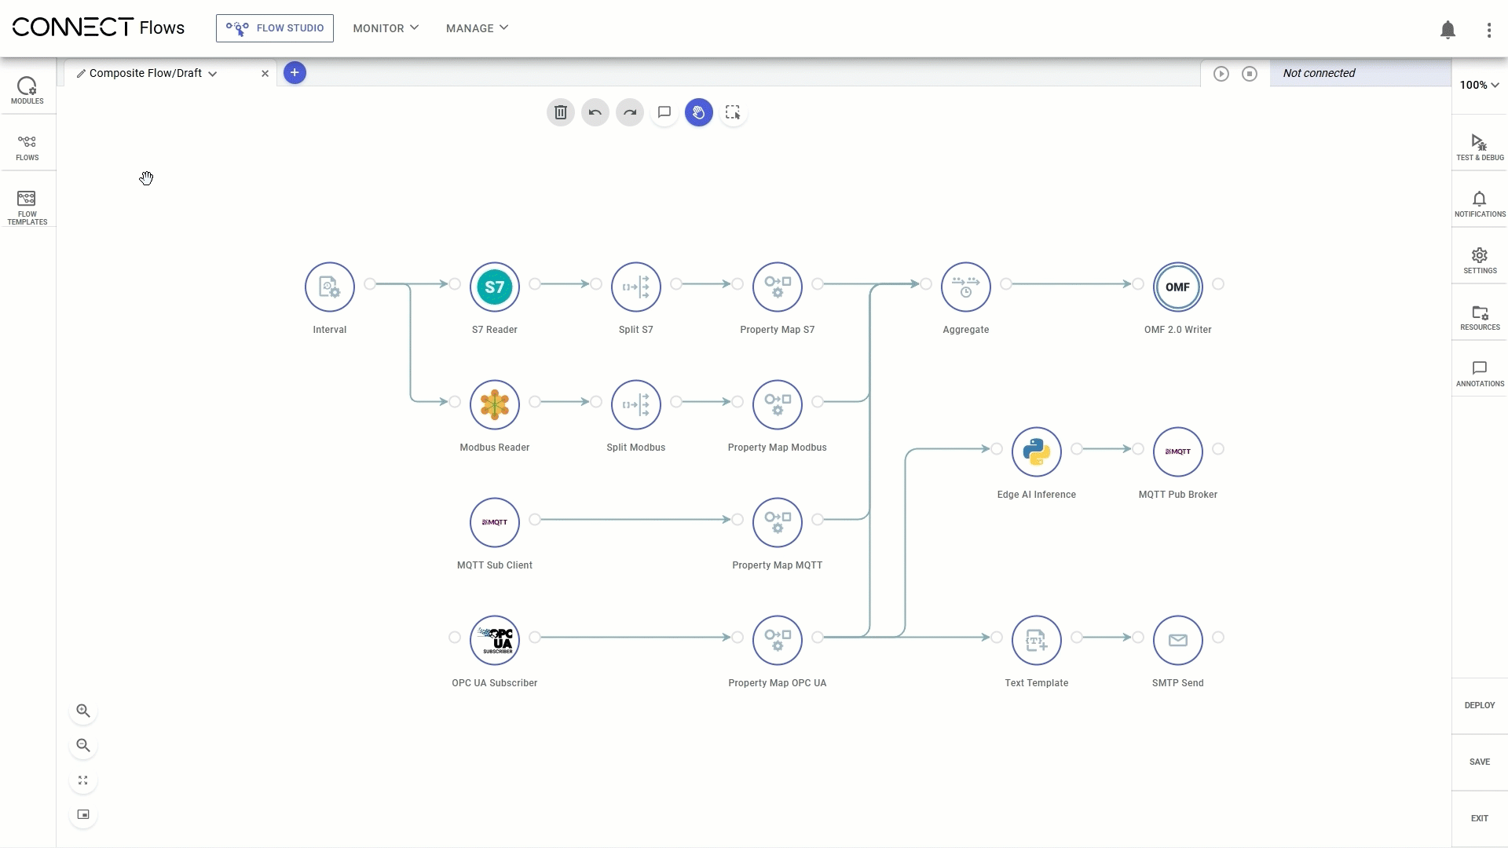
Task: Open the Annotations panel
Action: point(1480,373)
